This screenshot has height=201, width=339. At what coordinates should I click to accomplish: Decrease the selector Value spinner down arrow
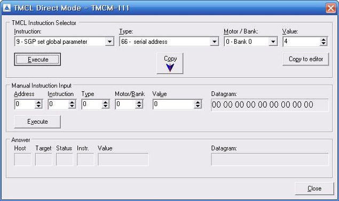pyautogui.click(x=324, y=44)
